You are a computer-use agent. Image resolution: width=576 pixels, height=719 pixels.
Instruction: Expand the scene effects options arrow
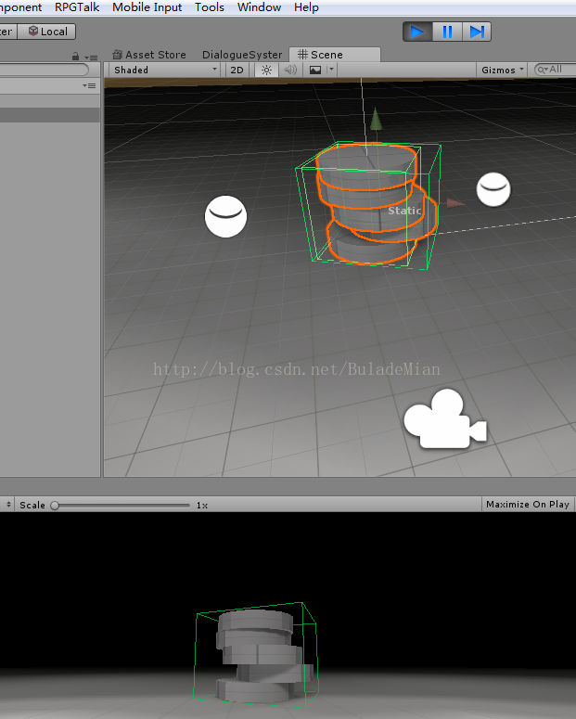[x=331, y=70]
